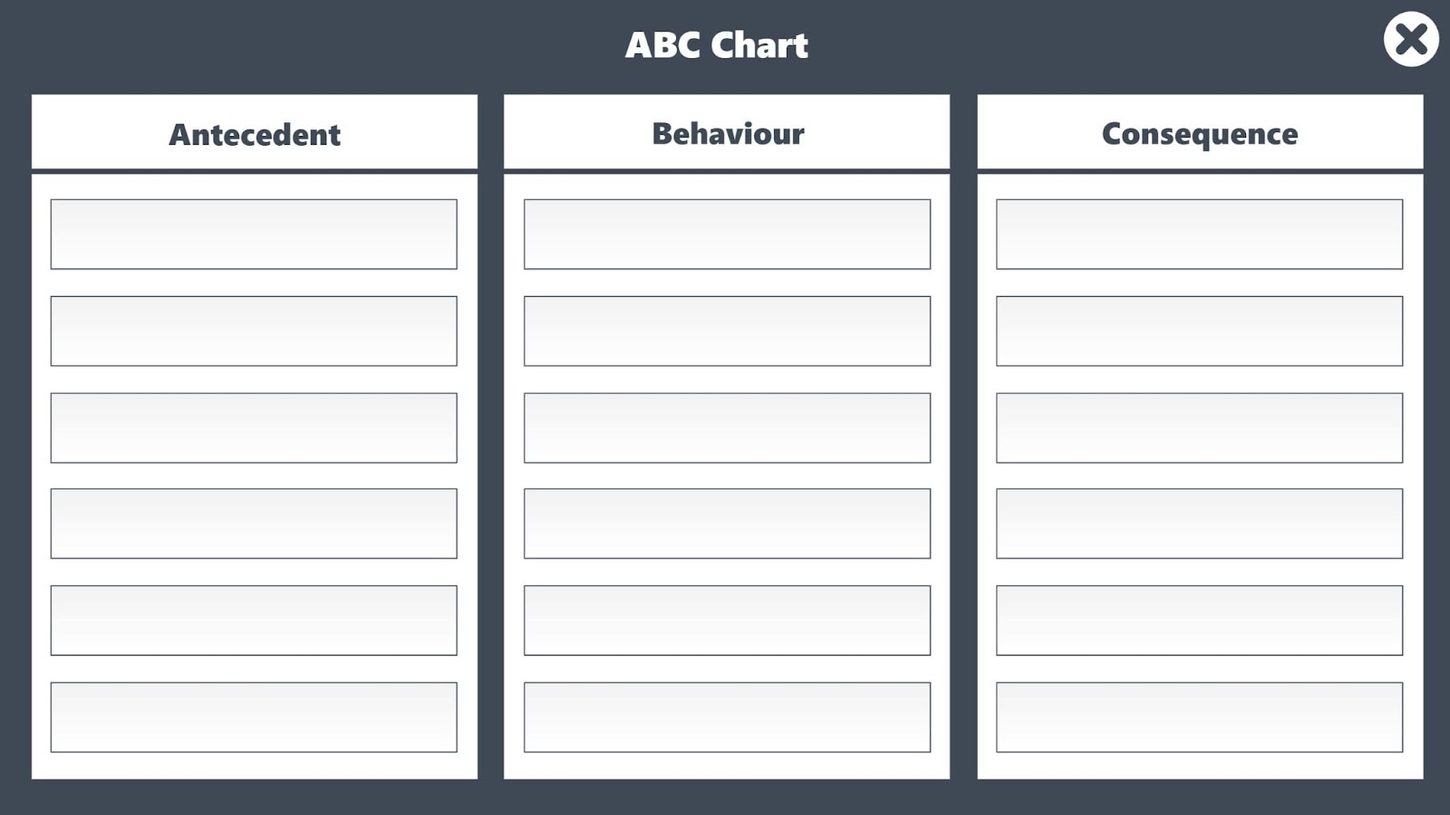Click the third Antecedent entry field
Viewport: 1450px width, 815px height.
point(254,427)
